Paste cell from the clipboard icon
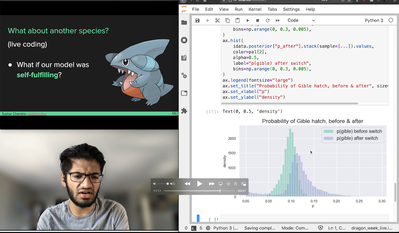The width and height of the screenshot is (399, 233). point(238,20)
